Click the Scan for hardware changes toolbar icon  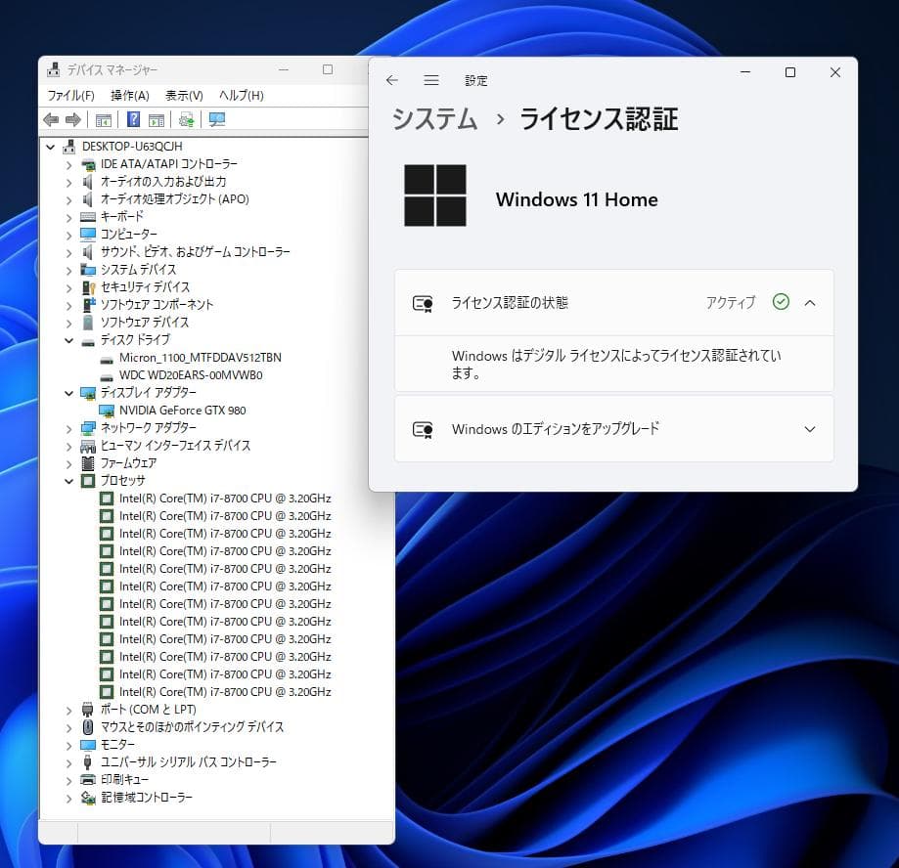(x=188, y=119)
